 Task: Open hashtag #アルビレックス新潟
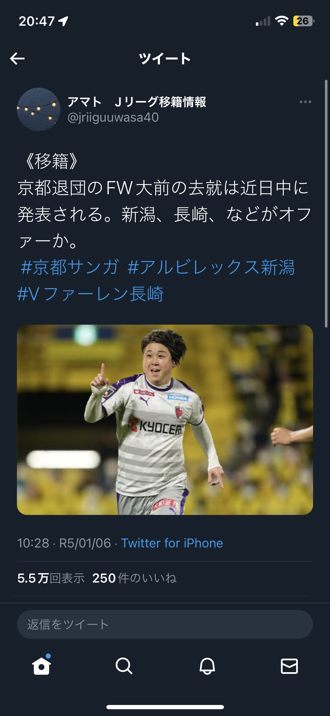tap(211, 267)
